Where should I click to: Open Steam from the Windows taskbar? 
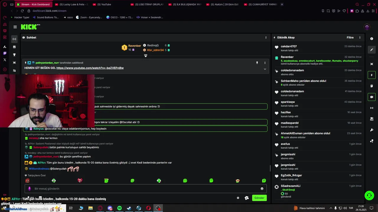pos(129,208)
